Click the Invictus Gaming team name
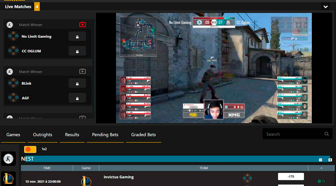This screenshot has width=336, height=186. 119,177
